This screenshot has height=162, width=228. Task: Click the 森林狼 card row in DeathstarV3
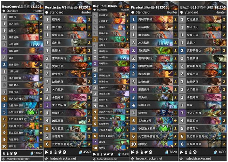[x=68, y=43]
